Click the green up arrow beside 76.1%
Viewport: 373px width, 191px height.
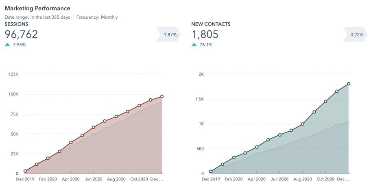194,45
